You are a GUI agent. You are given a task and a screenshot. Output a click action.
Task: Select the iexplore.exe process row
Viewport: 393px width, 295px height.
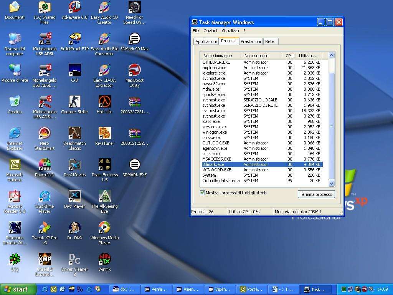pyautogui.click(x=262, y=73)
